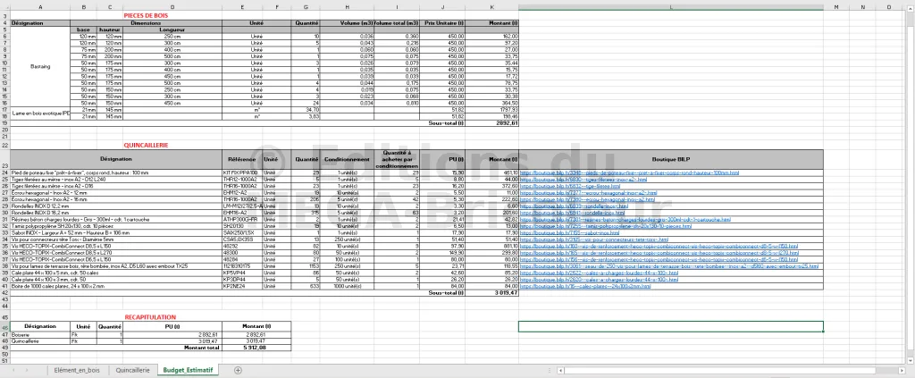
Task: Select the Boutique BILP header cell
Action: pos(670,158)
